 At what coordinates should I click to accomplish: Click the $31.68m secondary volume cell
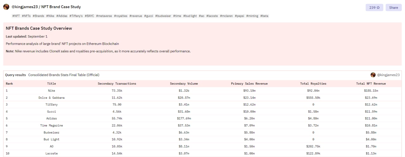coord(184,111)
